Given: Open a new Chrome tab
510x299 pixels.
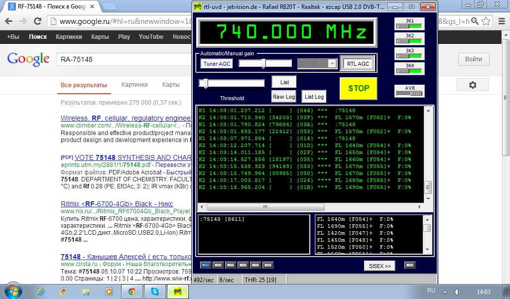Looking at the screenshot, I should pyautogui.click(x=110, y=6).
